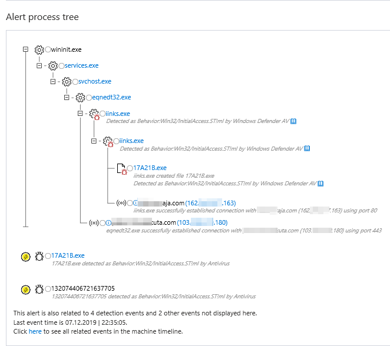390x346 pixels.
Task: Select the circle next to services.exe
Action: [61, 65]
